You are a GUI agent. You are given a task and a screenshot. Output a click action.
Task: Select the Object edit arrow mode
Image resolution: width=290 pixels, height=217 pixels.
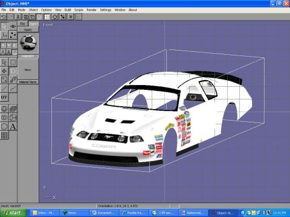4,27
